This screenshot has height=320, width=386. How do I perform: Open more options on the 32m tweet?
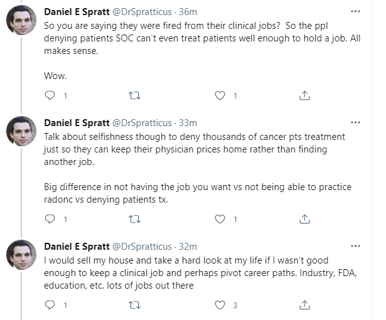click(x=356, y=246)
